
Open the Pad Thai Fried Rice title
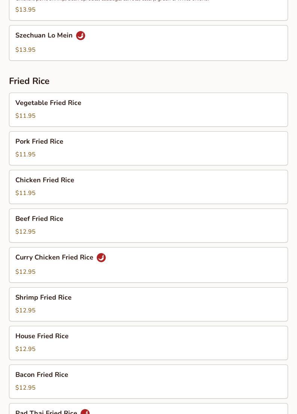coord(46,412)
